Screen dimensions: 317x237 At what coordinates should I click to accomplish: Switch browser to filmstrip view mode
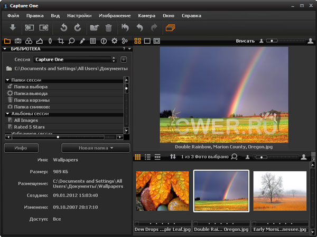pos(157,157)
